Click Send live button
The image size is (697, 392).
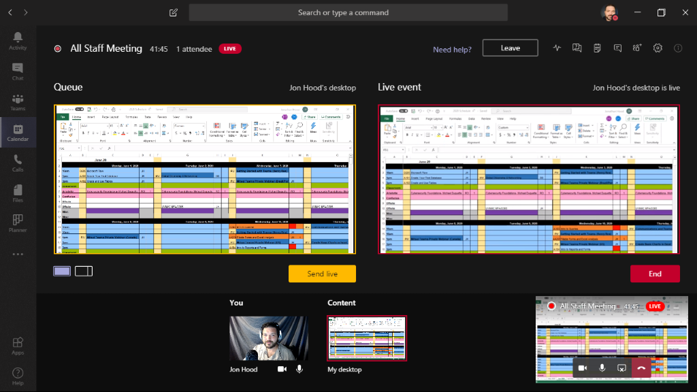click(x=322, y=274)
